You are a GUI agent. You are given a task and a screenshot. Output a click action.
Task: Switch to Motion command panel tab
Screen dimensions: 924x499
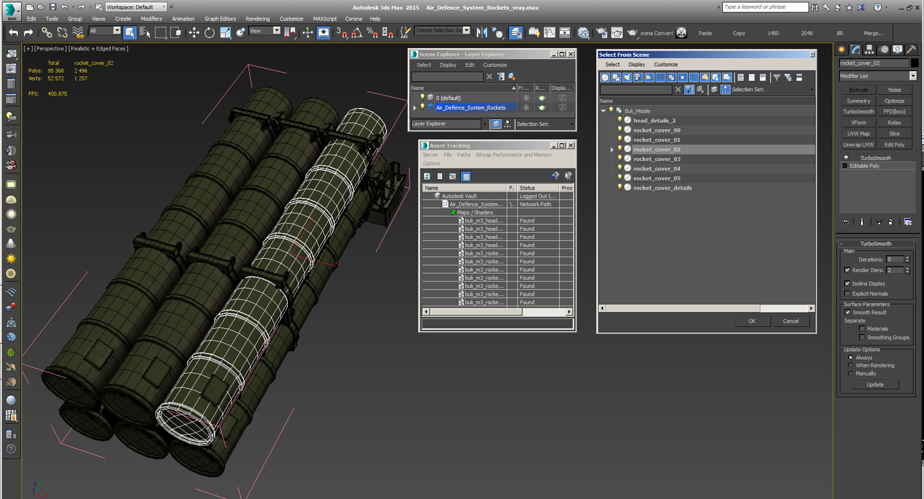884,49
